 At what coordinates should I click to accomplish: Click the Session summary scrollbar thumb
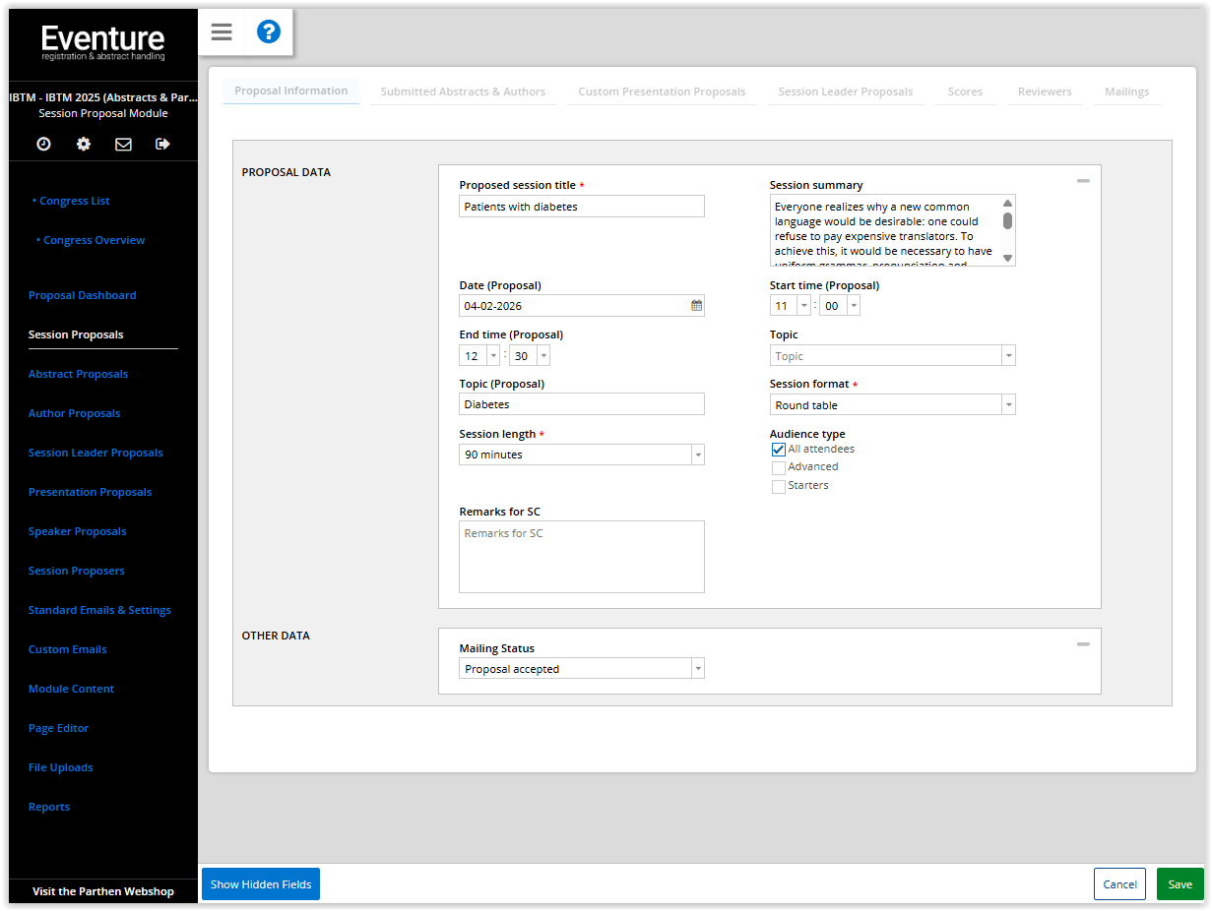tap(1008, 220)
